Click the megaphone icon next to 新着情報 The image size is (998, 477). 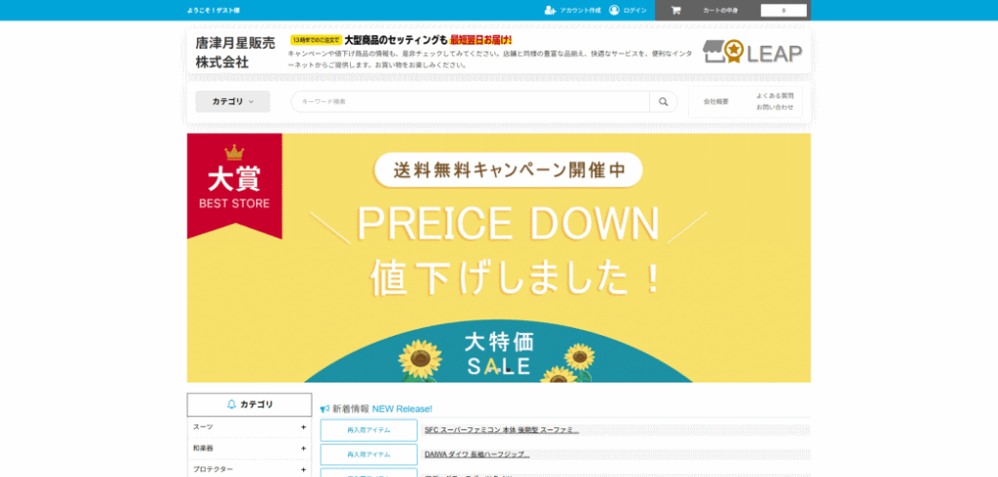[x=325, y=409]
